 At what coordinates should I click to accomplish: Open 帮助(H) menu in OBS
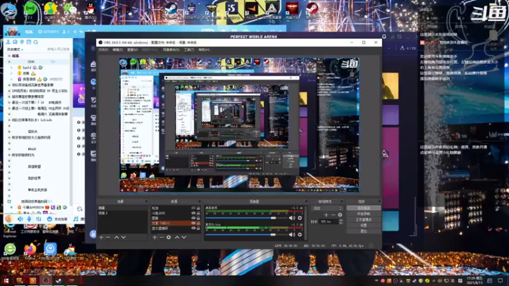204,50
